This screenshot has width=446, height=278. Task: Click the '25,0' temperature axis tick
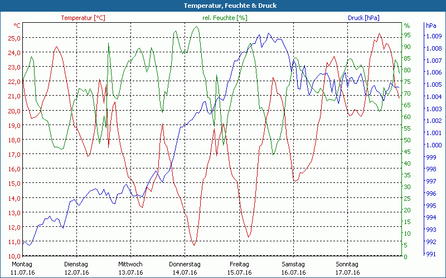tap(14, 38)
